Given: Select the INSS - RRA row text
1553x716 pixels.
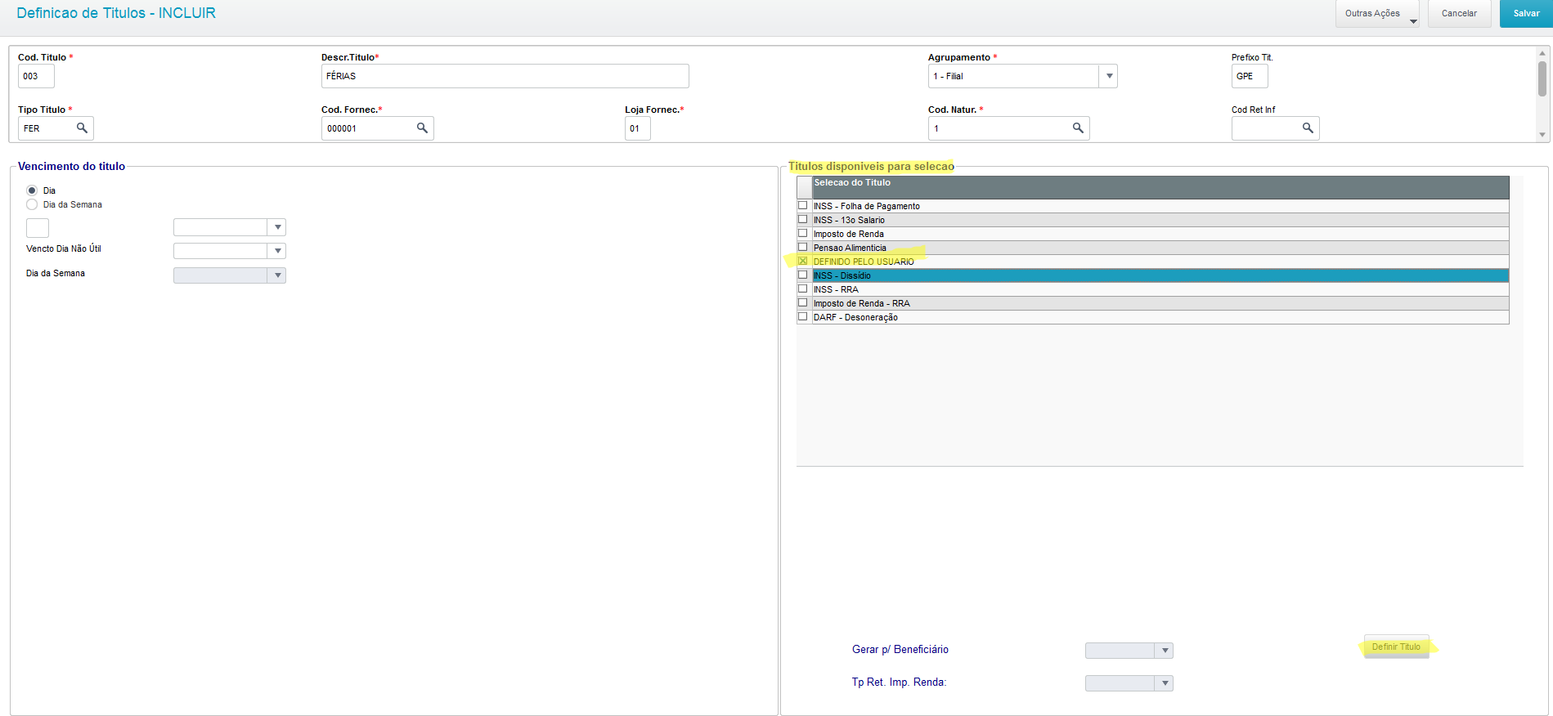Looking at the screenshot, I should (836, 289).
